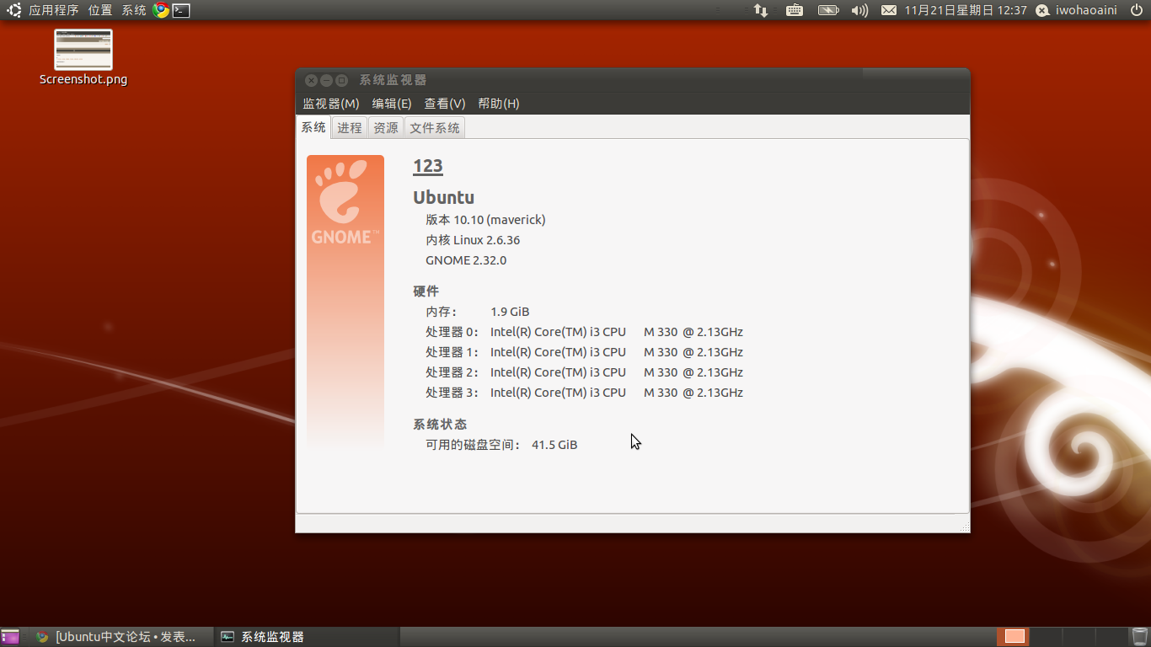1151x647 pixels.
Task: Open the 位置 menu in top panel
Action: [100, 10]
